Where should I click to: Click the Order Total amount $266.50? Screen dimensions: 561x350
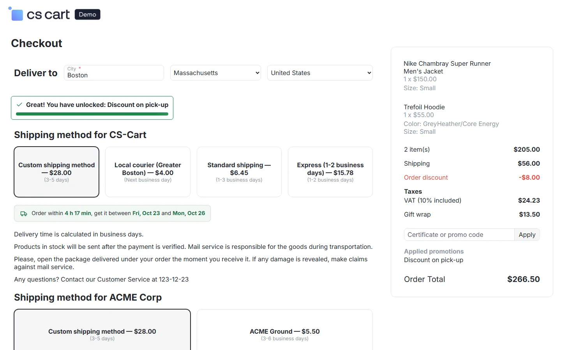coord(524,279)
